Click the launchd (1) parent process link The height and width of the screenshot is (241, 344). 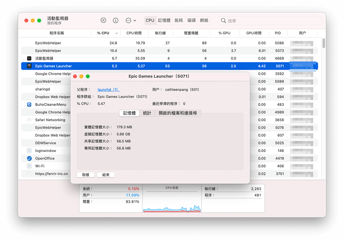click(108, 90)
